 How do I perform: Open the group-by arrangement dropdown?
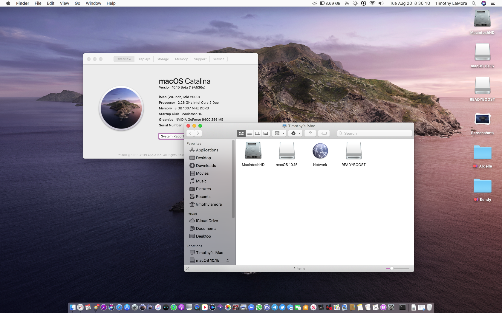(x=279, y=133)
